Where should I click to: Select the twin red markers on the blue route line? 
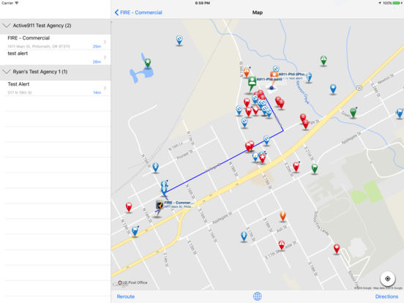click(250, 146)
